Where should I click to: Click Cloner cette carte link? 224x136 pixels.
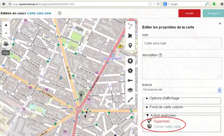pos(167,127)
